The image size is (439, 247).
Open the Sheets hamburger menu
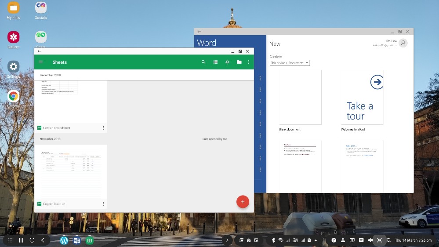tap(40, 62)
